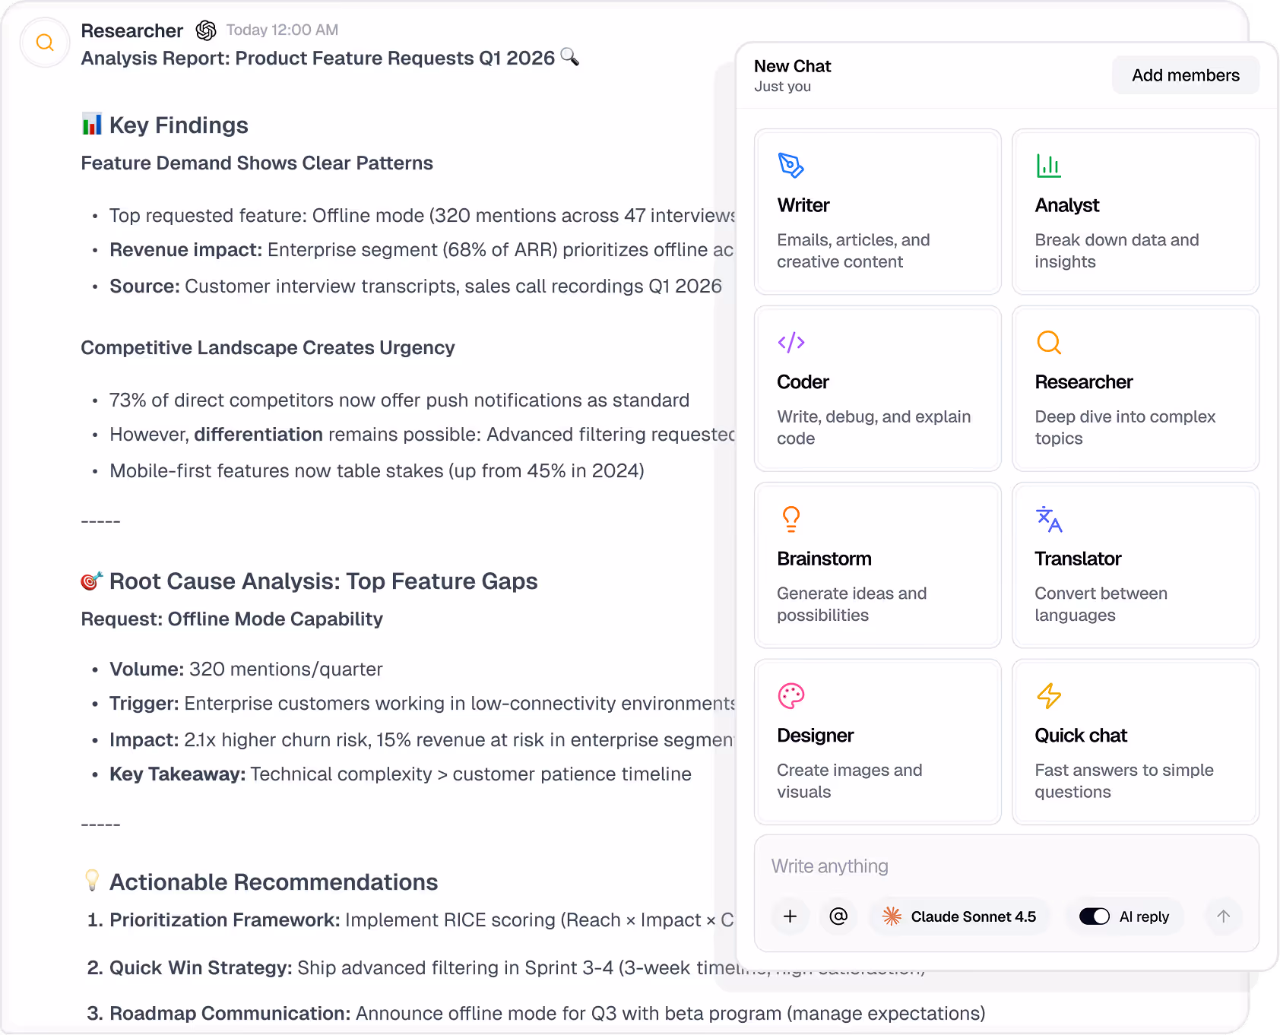Click the magnifier icon after report title
The image size is (1280, 1035).
click(x=571, y=58)
